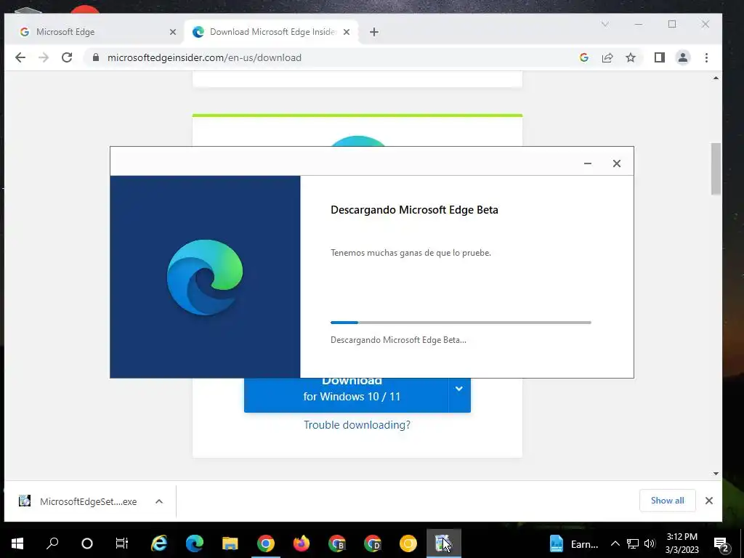Open the tab search chevron
This screenshot has width=744, height=558.
coord(605,24)
